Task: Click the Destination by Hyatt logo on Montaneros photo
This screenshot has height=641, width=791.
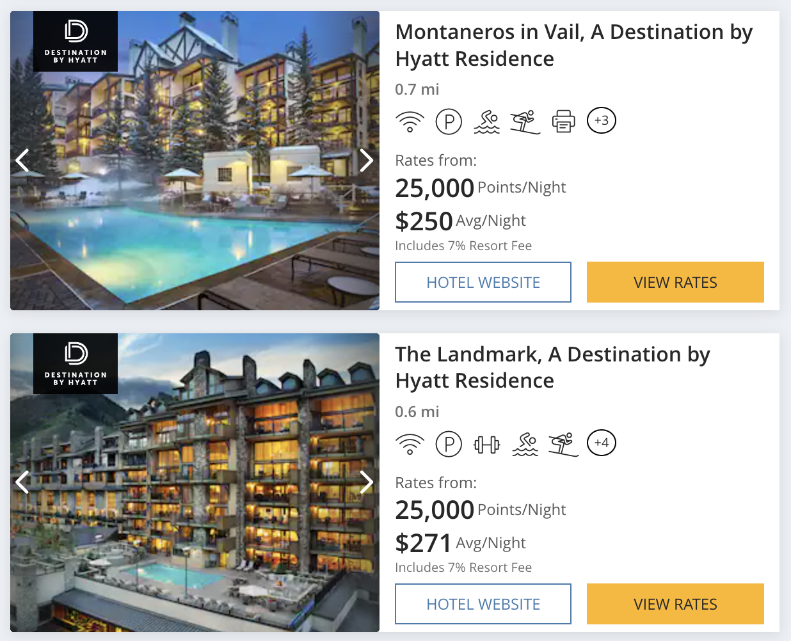Action: point(75,41)
